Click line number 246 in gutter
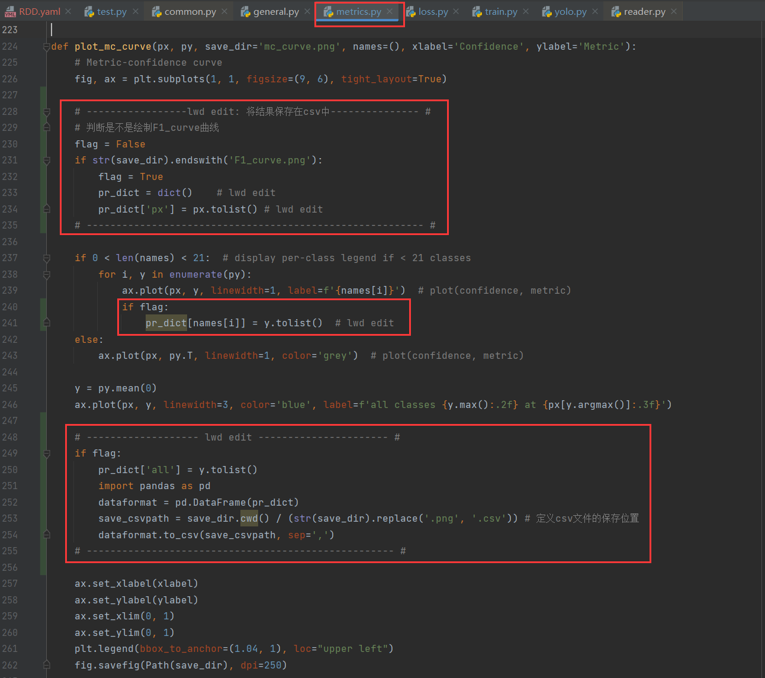This screenshot has height=678, width=765. point(10,404)
